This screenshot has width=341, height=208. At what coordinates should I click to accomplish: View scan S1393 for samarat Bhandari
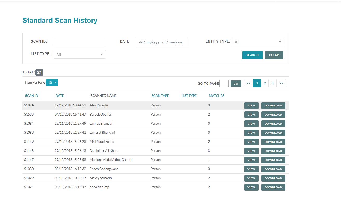pyautogui.click(x=251, y=133)
